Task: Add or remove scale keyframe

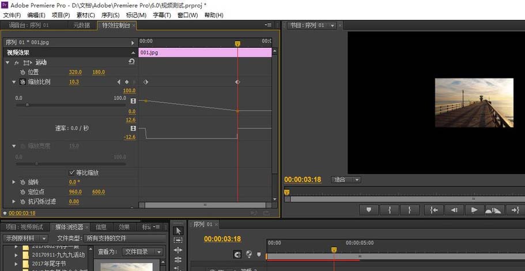Action: [x=127, y=82]
